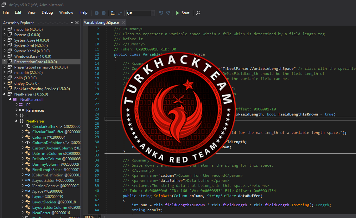
Task: Click the Redo icon in toolbar
Action: point(168,13)
